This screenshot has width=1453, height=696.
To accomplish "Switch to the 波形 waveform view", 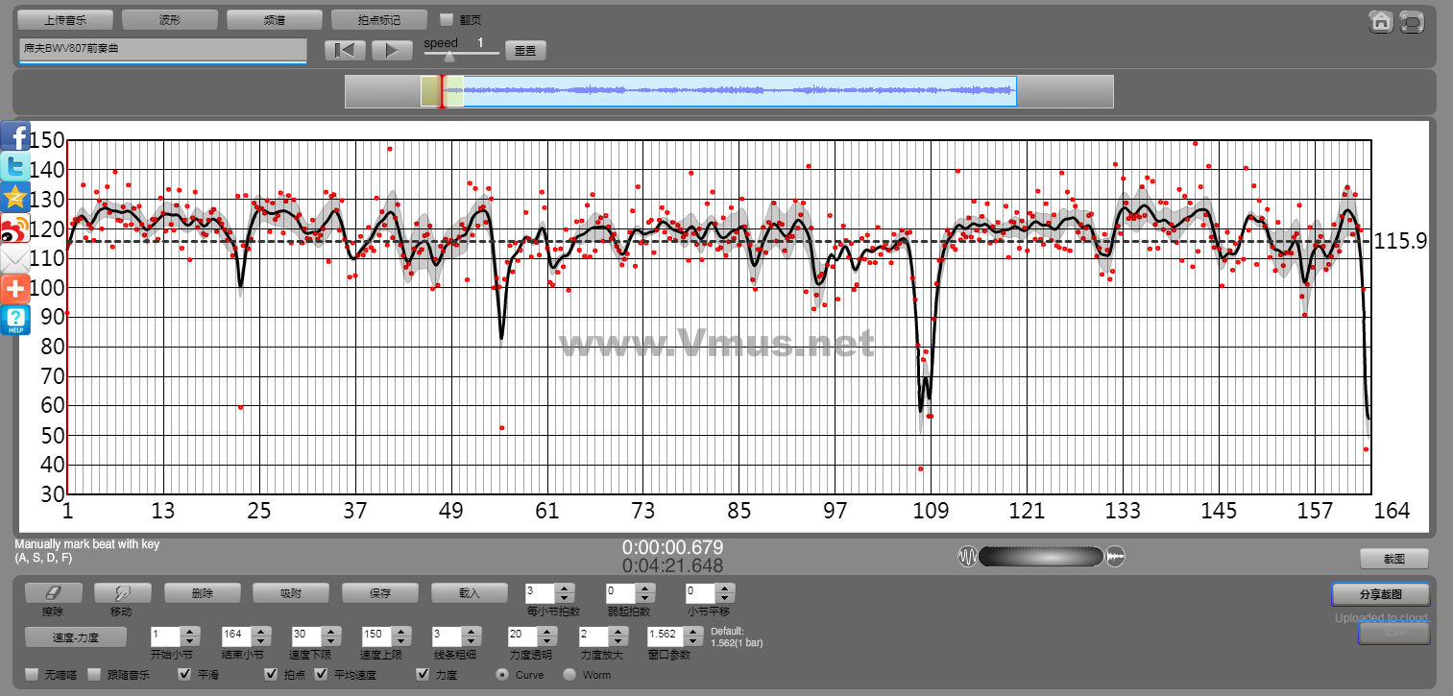I will pyautogui.click(x=170, y=20).
